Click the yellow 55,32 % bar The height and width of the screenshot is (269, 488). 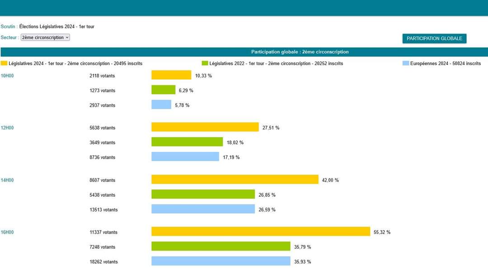pyautogui.click(x=261, y=231)
